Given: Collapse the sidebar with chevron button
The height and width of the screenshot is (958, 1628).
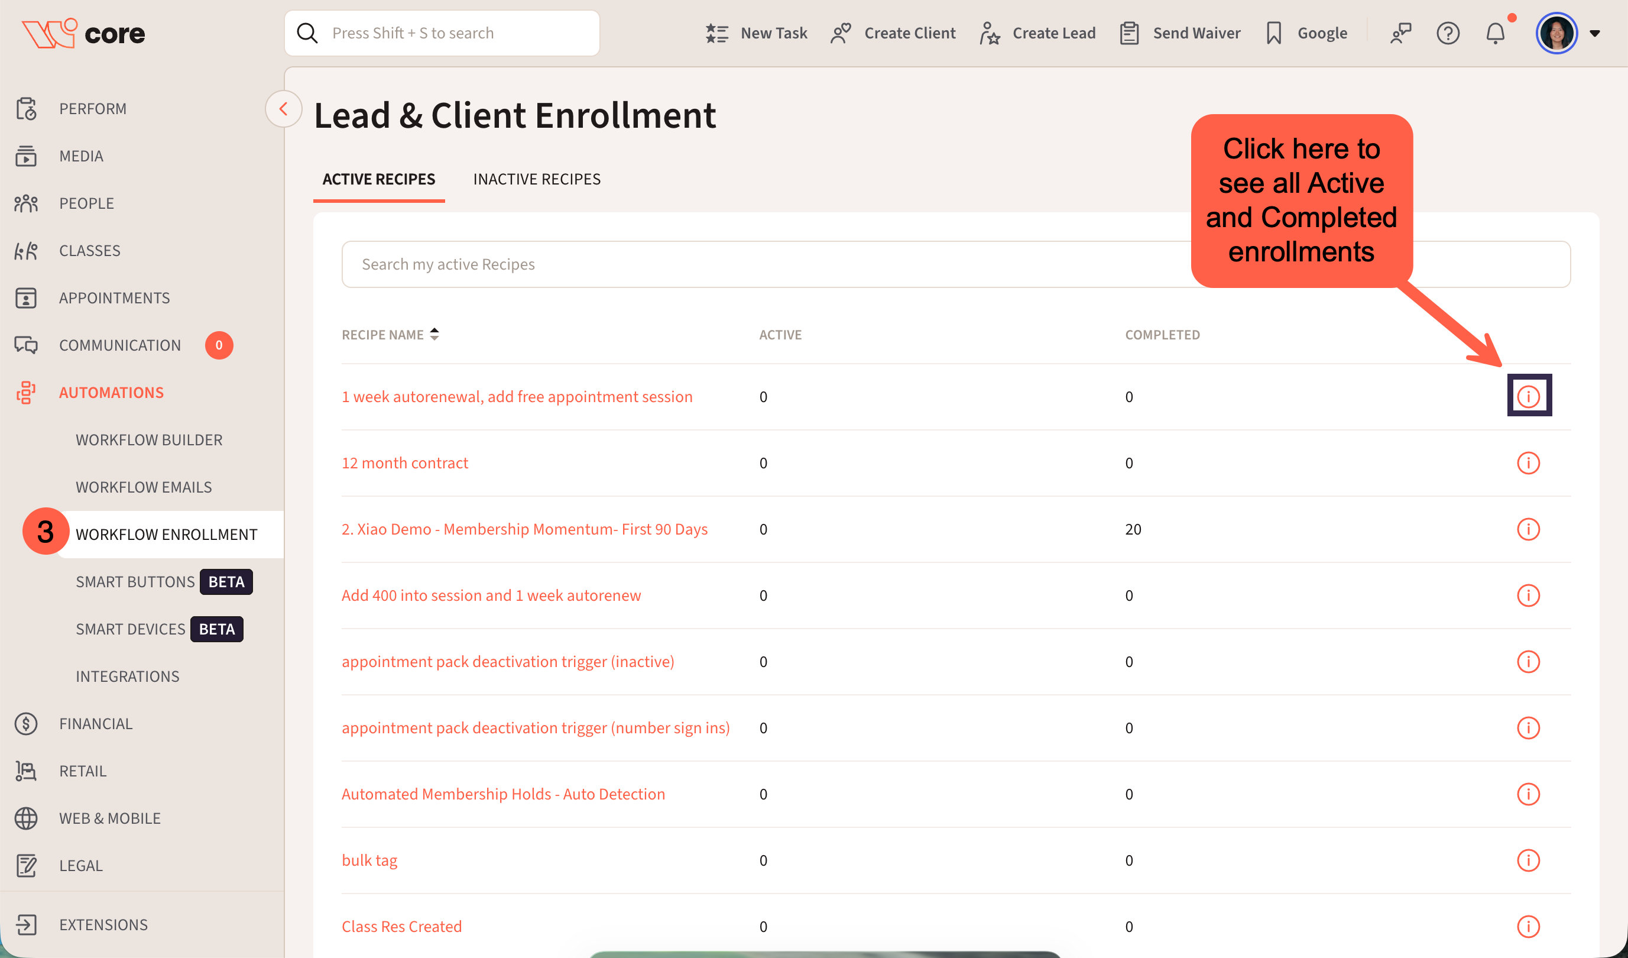Looking at the screenshot, I should (283, 109).
